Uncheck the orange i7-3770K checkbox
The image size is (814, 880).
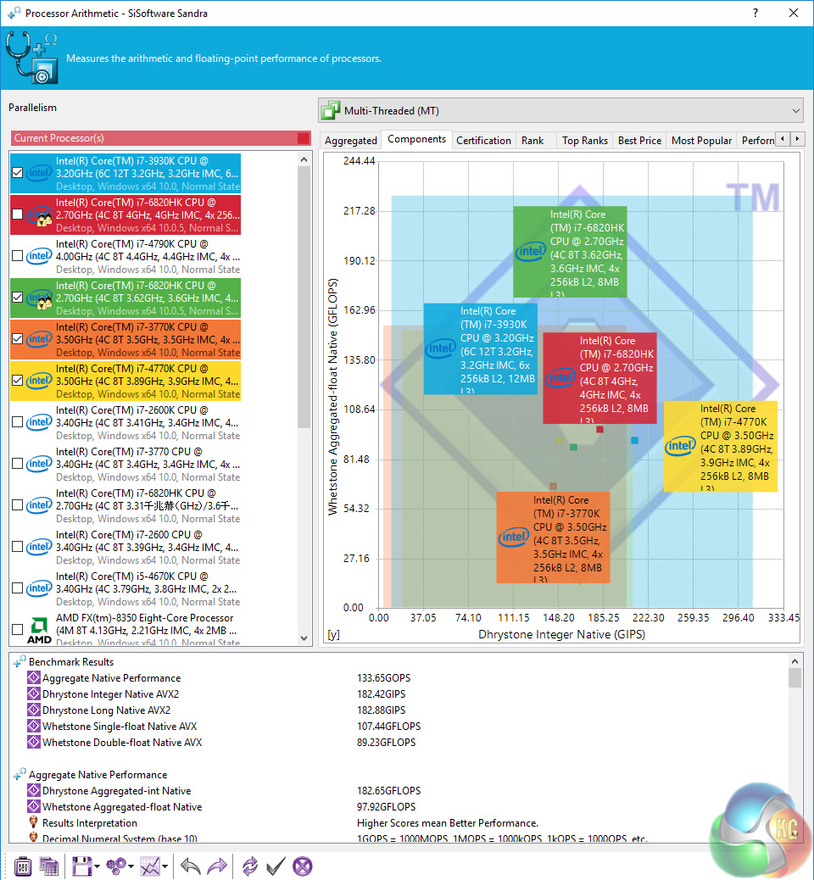pyautogui.click(x=18, y=338)
